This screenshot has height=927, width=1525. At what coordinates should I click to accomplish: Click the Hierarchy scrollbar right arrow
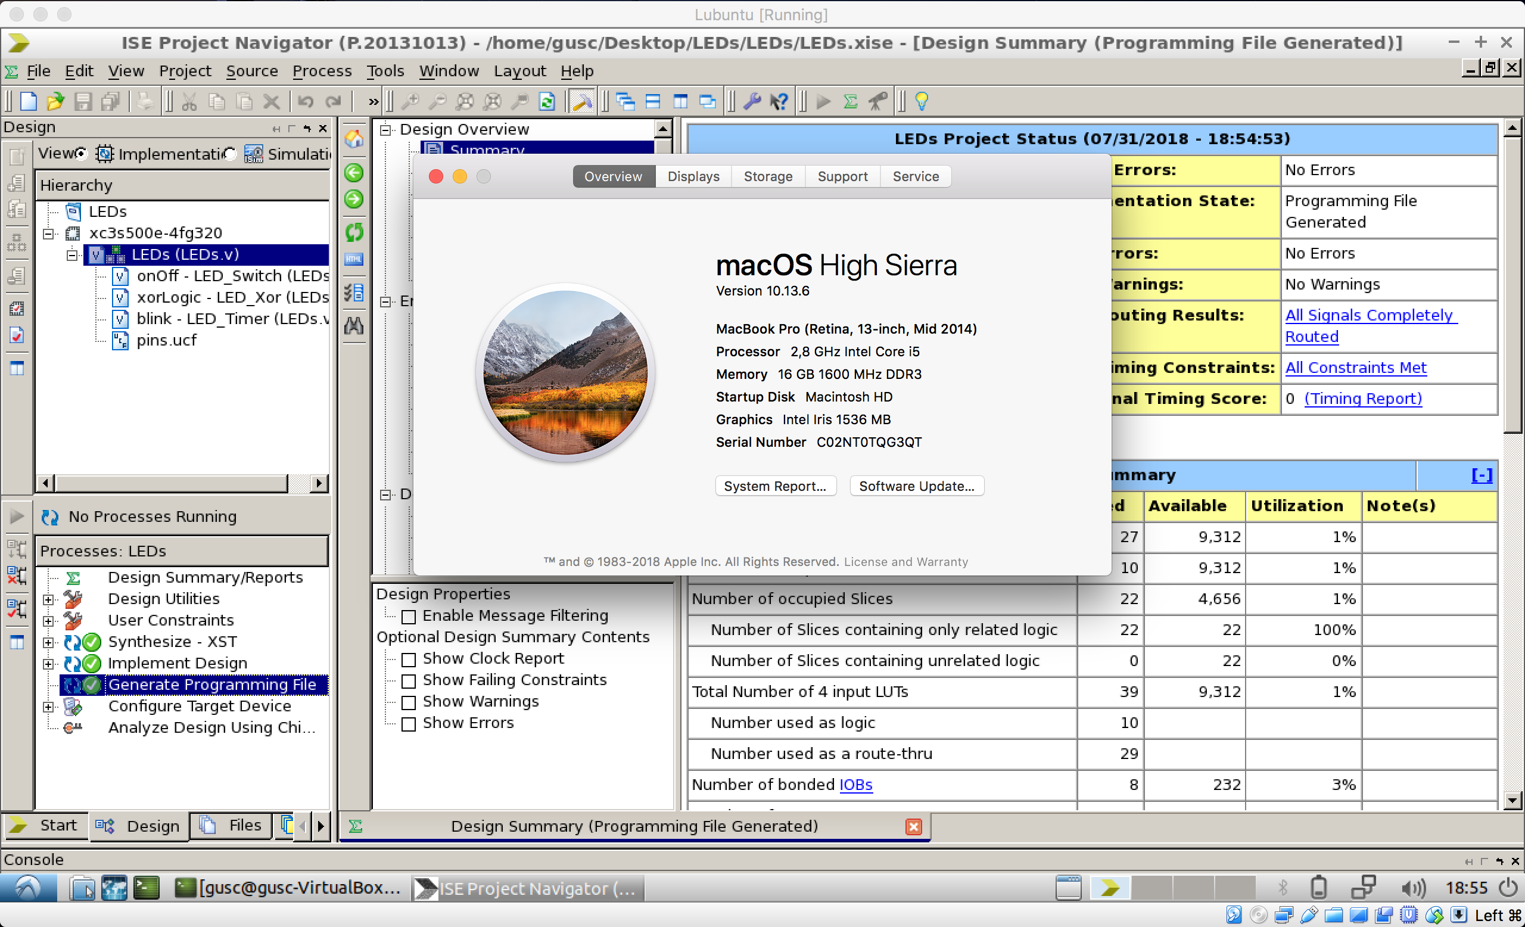pyautogui.click(x=319, y=483)
